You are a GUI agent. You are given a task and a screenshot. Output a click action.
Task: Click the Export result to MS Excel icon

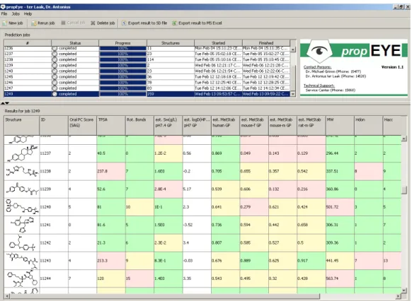pos(174,23)
